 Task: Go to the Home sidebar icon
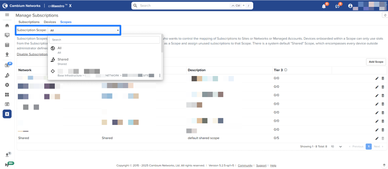click(7, 25)
